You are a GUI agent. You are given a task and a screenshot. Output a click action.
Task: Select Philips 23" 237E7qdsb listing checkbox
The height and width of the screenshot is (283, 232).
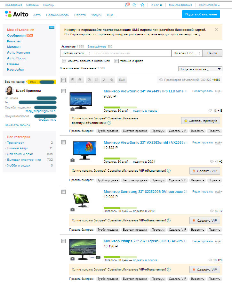(x=64, y=241)
